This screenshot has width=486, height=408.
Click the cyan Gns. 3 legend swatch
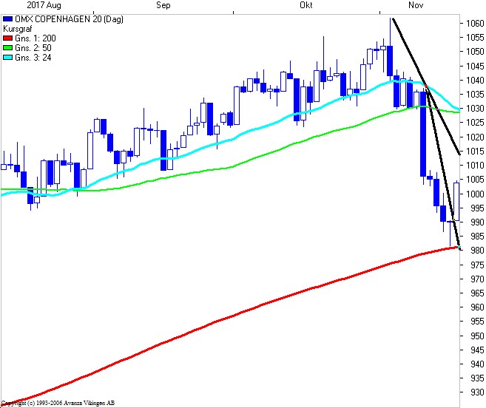pos(7,57)
